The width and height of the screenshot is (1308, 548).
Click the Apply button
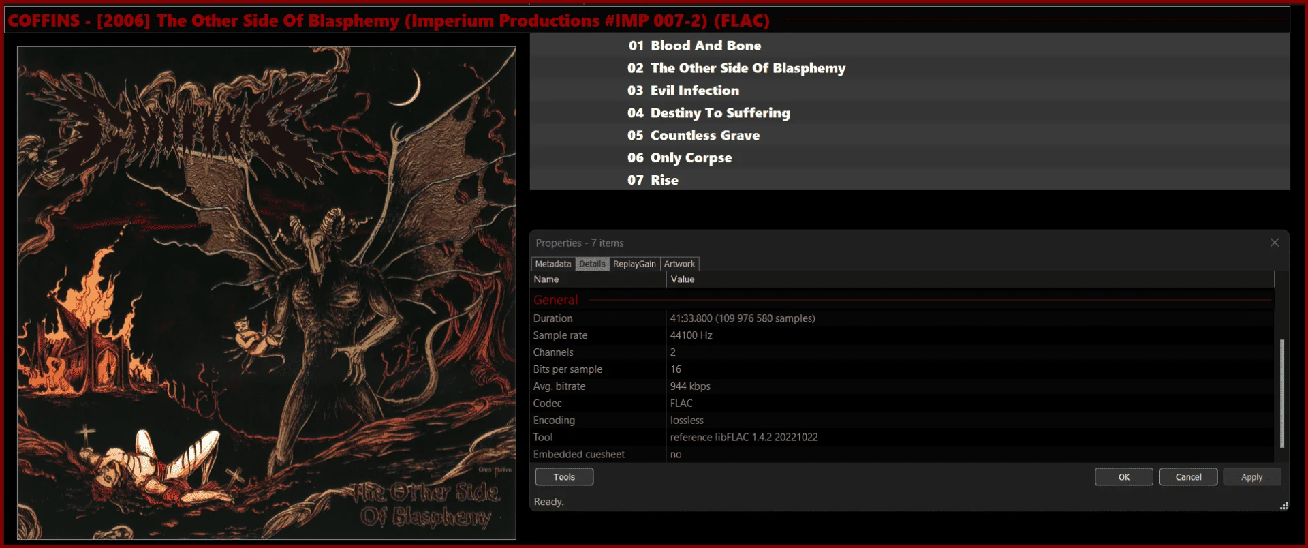pyautogui.click(x=1251, y=477)
